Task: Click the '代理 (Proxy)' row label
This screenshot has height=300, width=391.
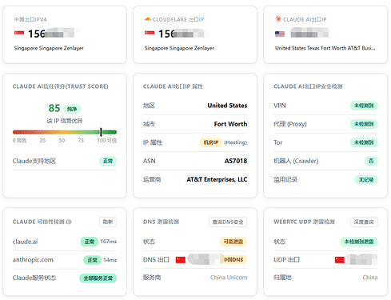Action: coord(290,124)
